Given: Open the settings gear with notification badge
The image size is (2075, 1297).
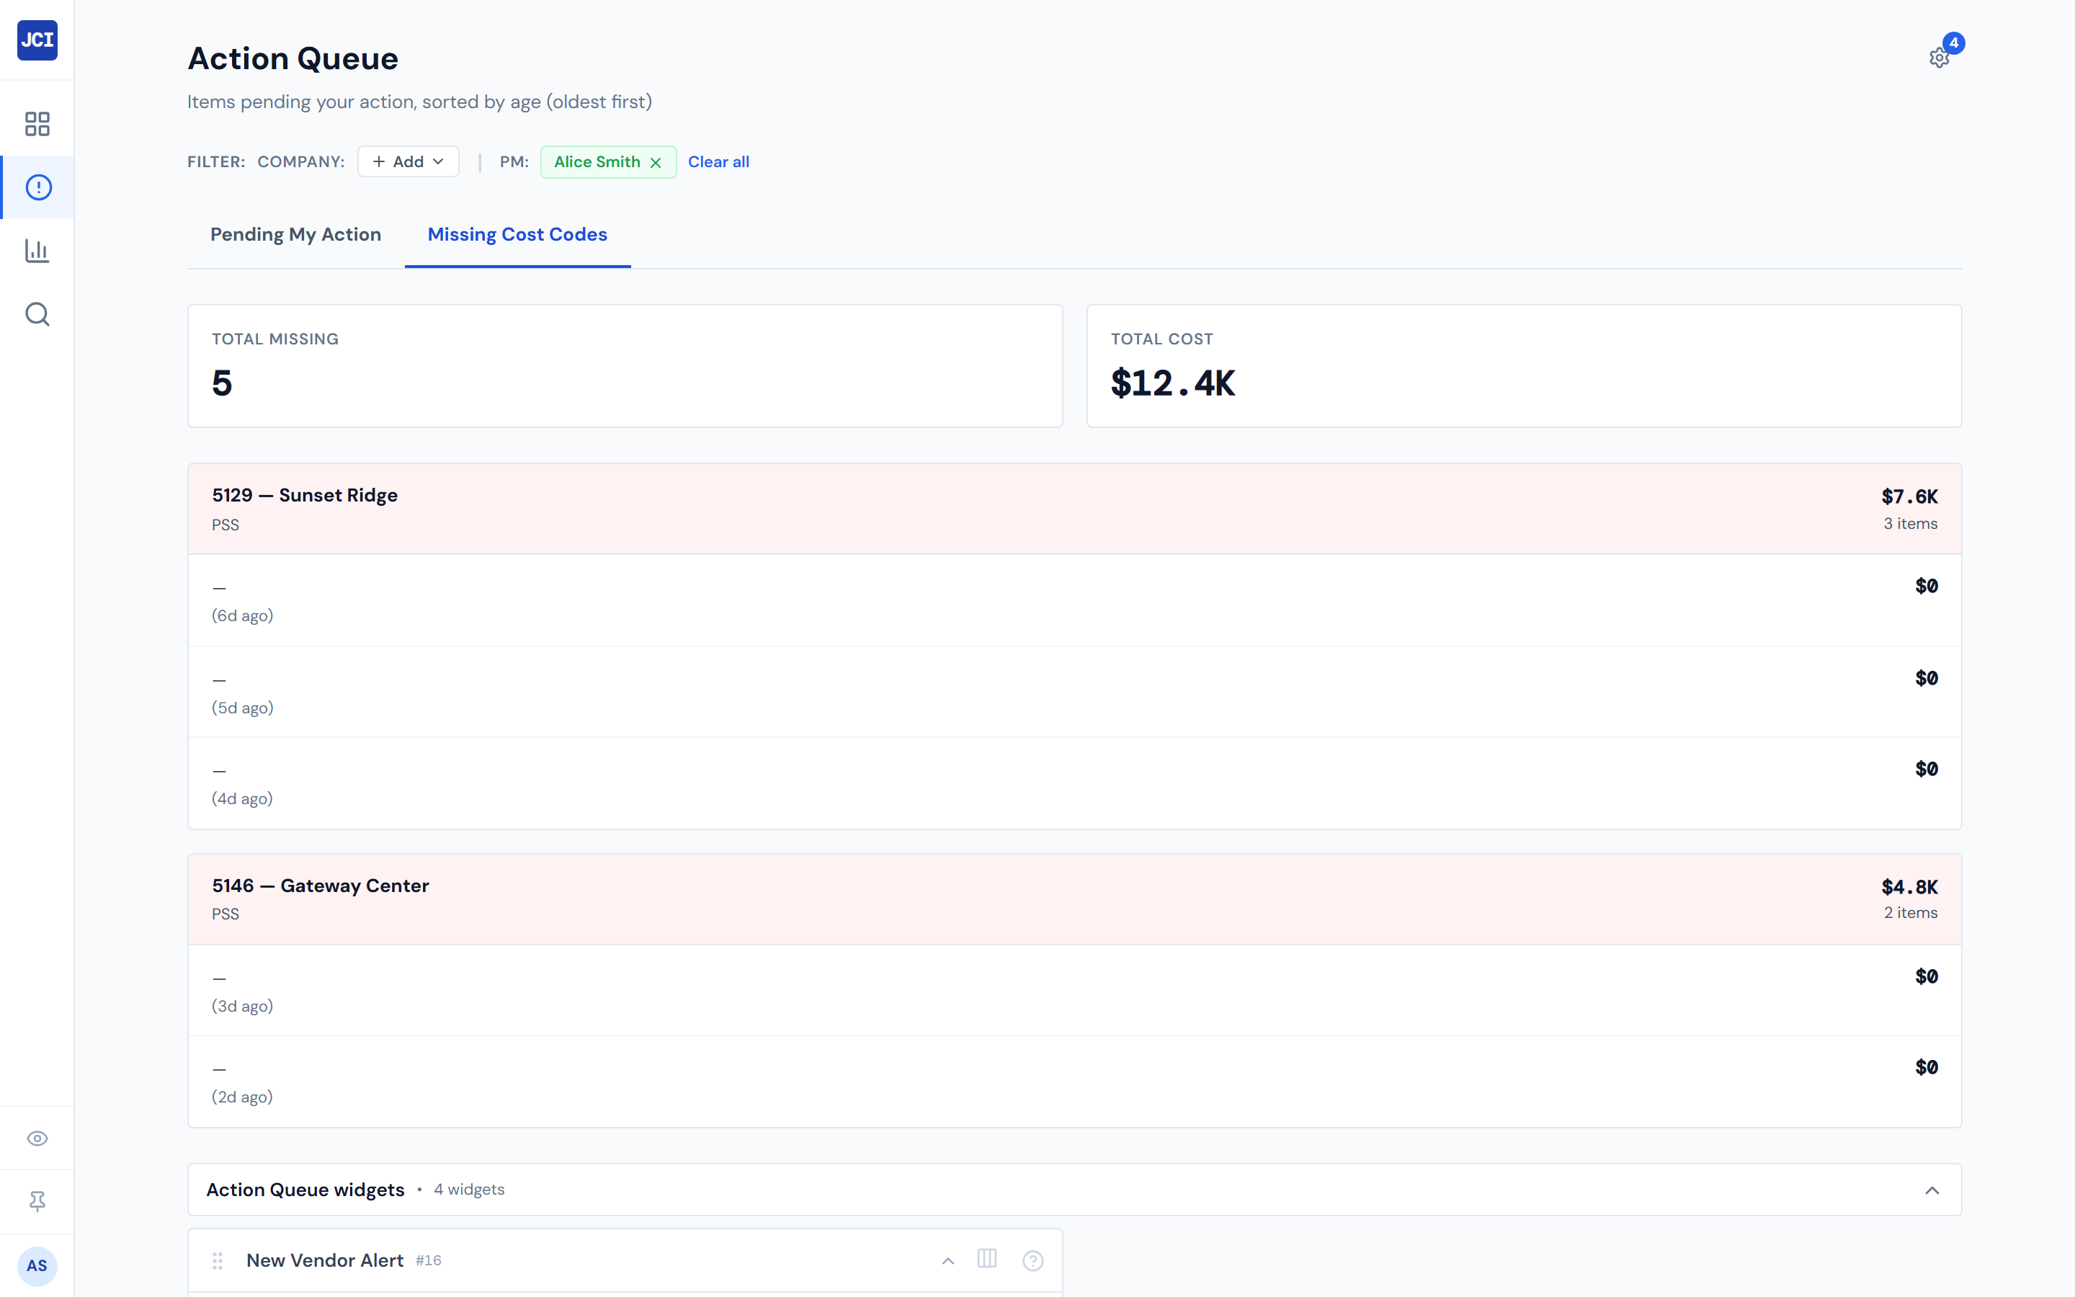Looking at the screenshot, I should tap(1940, 58).
